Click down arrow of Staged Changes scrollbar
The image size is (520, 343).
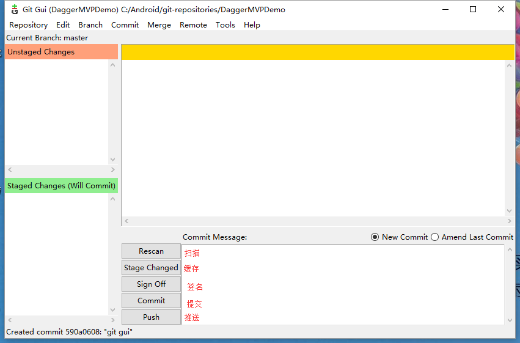(x=113, y=310)
